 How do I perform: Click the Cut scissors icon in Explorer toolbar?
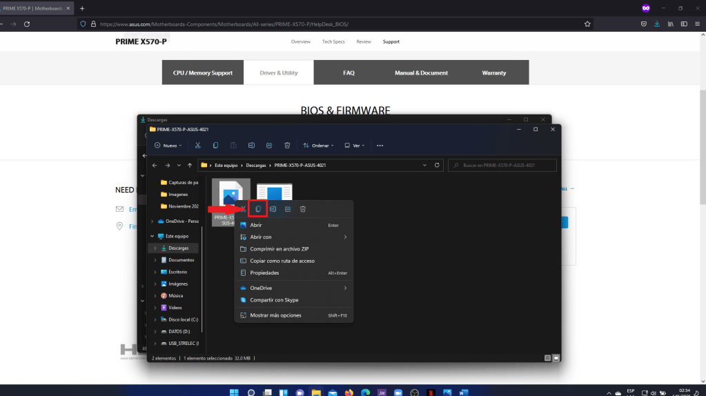pos(197,146)
